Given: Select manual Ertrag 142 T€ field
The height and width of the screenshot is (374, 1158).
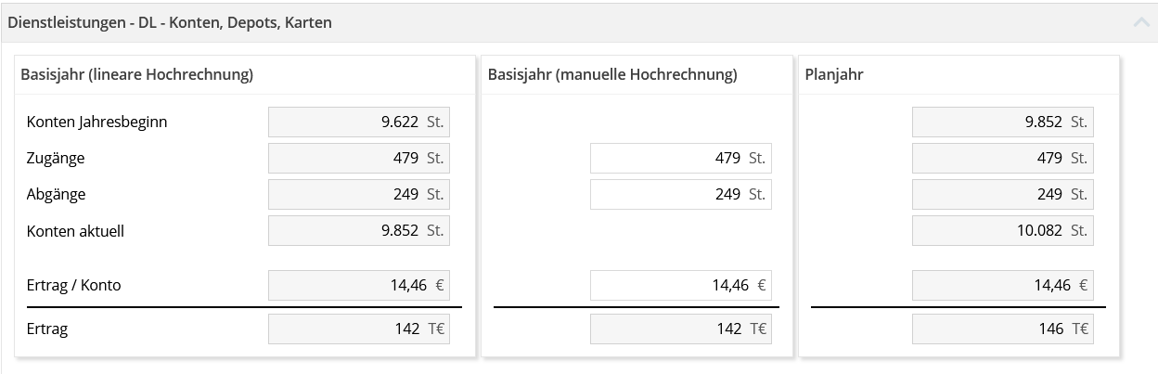Looking at the screenshot, I should [681, 329].
